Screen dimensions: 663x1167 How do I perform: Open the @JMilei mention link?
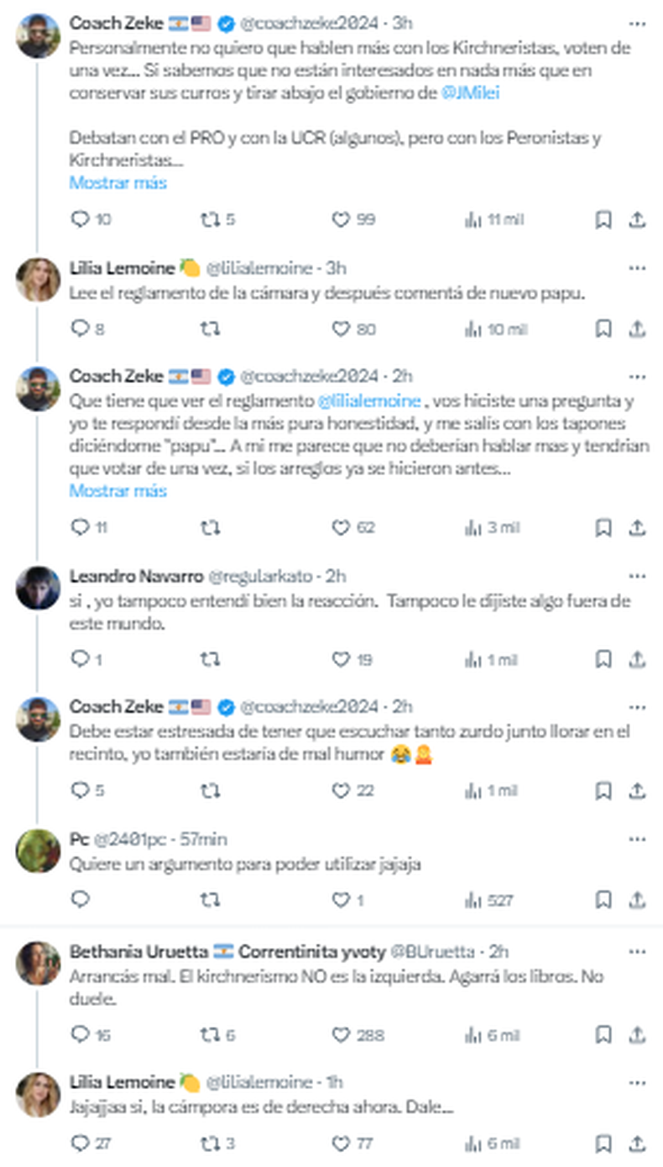470,94
